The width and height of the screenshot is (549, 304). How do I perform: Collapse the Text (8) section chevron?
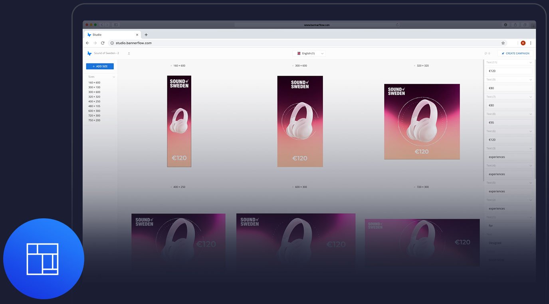(531, 114)
